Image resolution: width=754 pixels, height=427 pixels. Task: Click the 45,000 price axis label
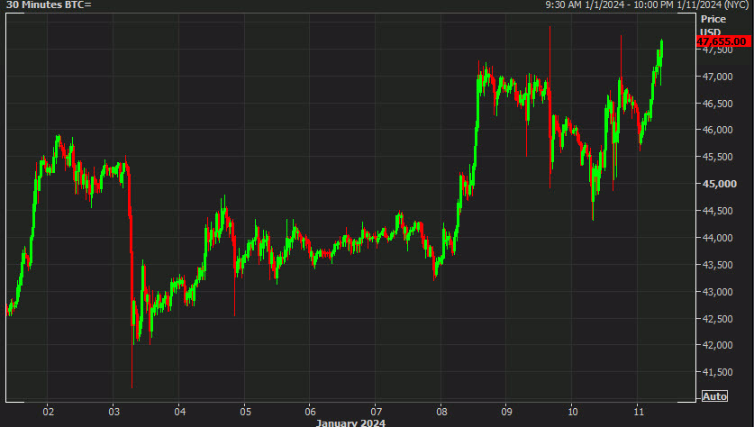pyautogui.click(x=718, y=185)
